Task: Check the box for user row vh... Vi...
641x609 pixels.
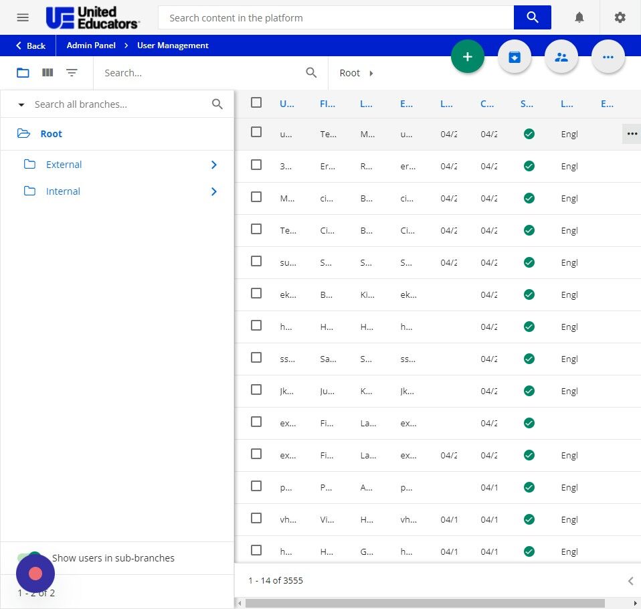Action: click(x=256, y=518)
